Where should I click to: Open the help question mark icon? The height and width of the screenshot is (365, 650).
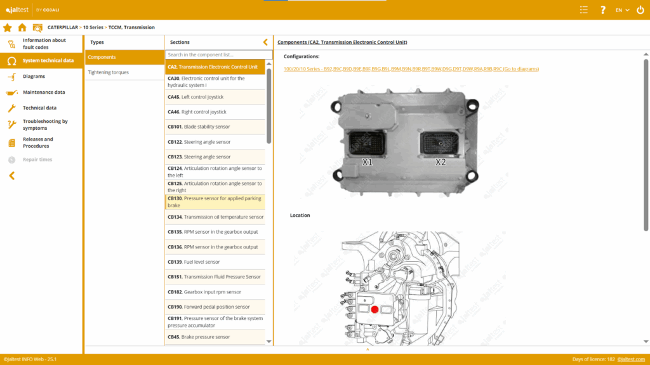click(x=602, y=10)
